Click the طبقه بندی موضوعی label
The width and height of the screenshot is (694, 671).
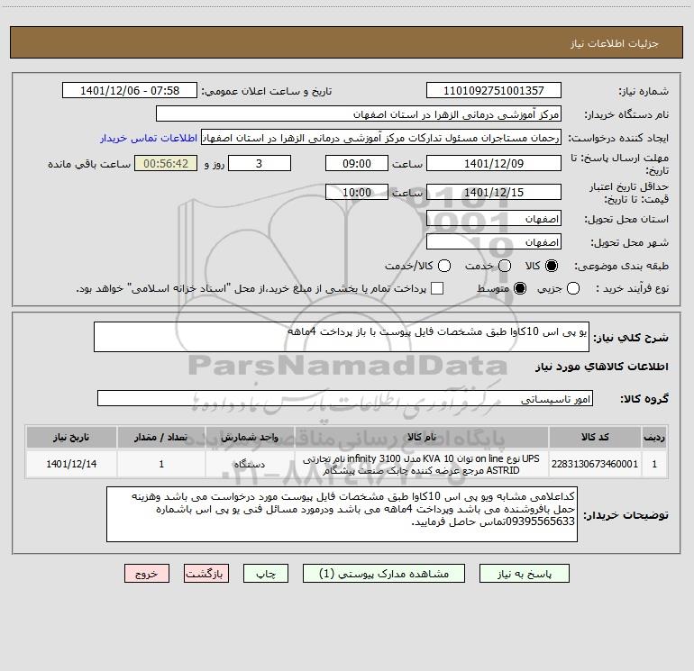pyautogui.click(x=621, y=266)
